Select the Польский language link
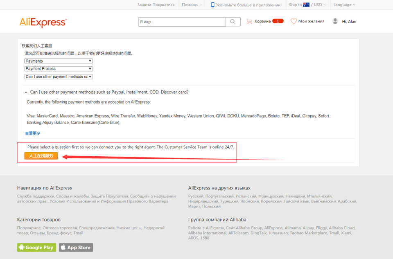 pyautogui.click(x=211, y=206)
